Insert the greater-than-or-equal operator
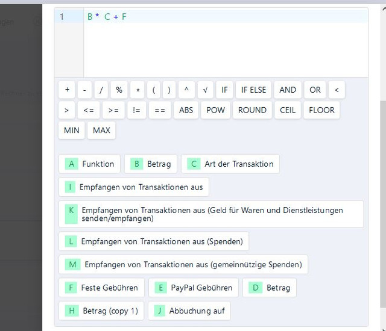The width and height of the screenshot is (386, 331). pyautogui.click(x=113, y=110)
